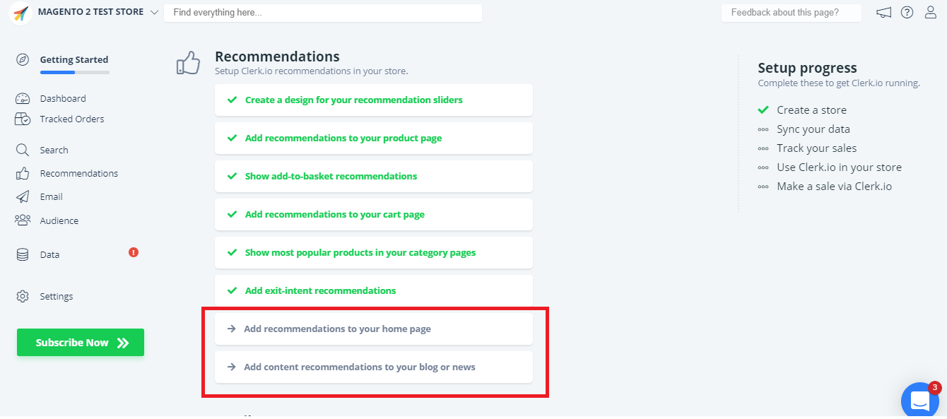Image resolution: width=947 pixels, height=419 pixels.
Task: Click the Feedback about this page field
Action: tap(791, 13)
